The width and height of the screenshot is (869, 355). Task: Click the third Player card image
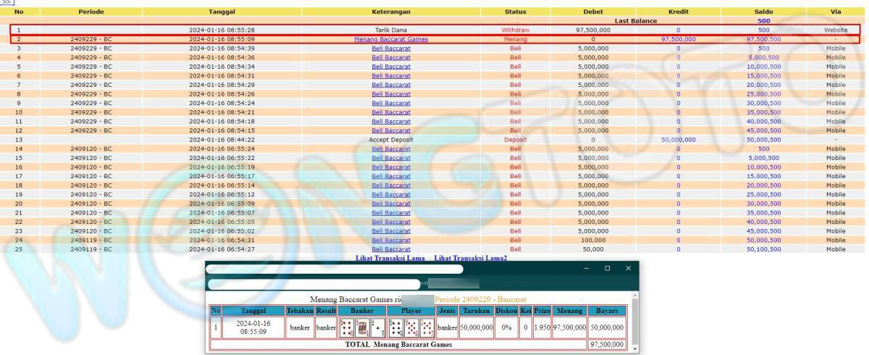(x=427, y=327)
